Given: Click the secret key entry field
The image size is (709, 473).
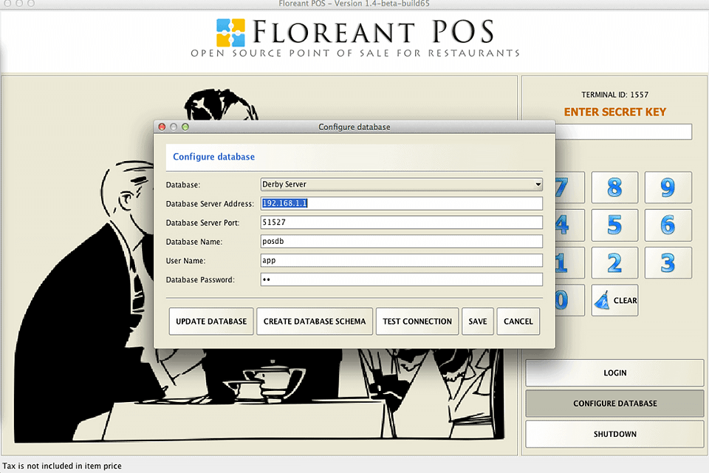Looking at the screenshot, I should click(624, 132).
